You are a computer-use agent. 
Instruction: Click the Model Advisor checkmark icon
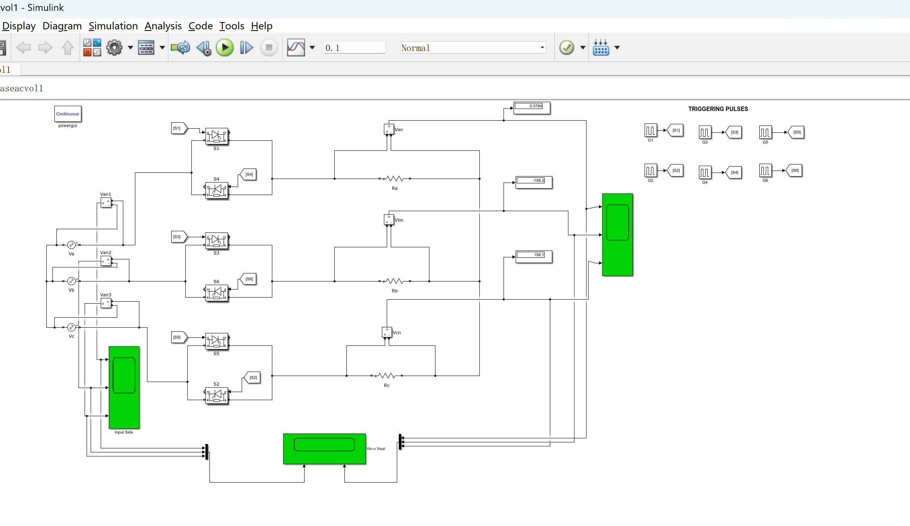click(x=566, y=47)
